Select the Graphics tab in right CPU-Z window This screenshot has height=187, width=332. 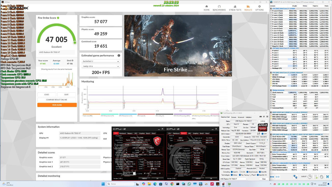[x=196, y=133]
